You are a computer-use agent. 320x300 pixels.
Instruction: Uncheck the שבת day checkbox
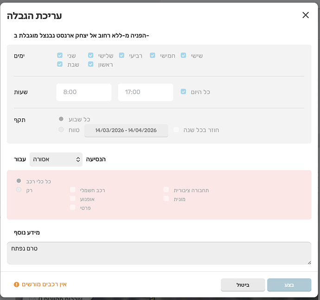click(60, 64)
